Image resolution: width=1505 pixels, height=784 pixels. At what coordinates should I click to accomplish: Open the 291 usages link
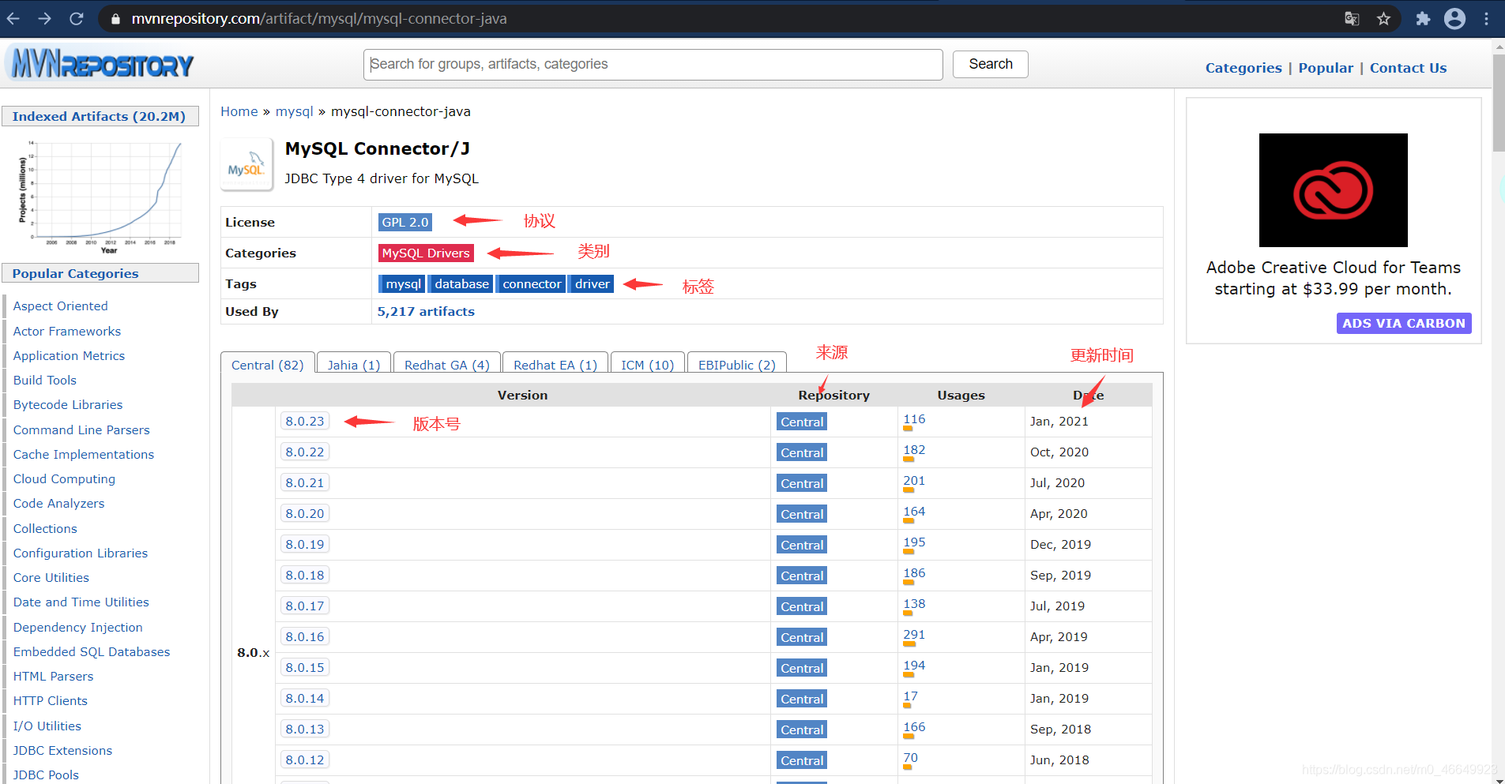tap(914, 635)
